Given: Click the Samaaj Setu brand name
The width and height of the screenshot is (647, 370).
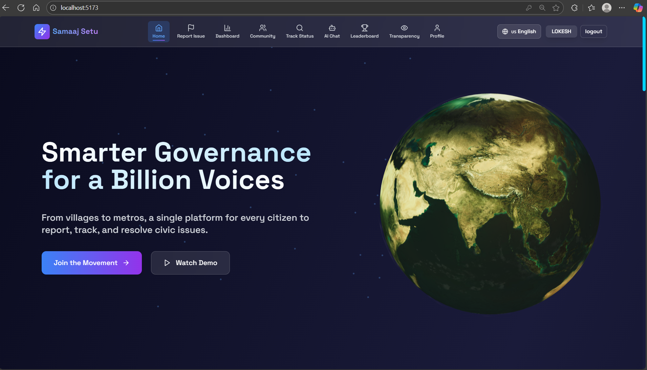Looking at the screenshot, I should (75, 31).
